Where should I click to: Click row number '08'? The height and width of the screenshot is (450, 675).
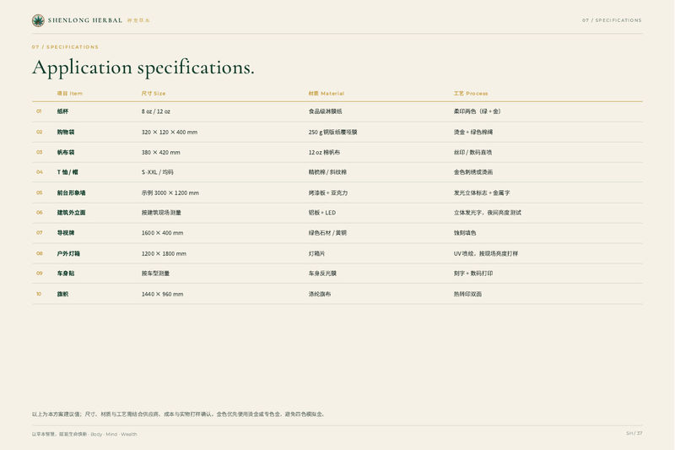tap(39, 253)
